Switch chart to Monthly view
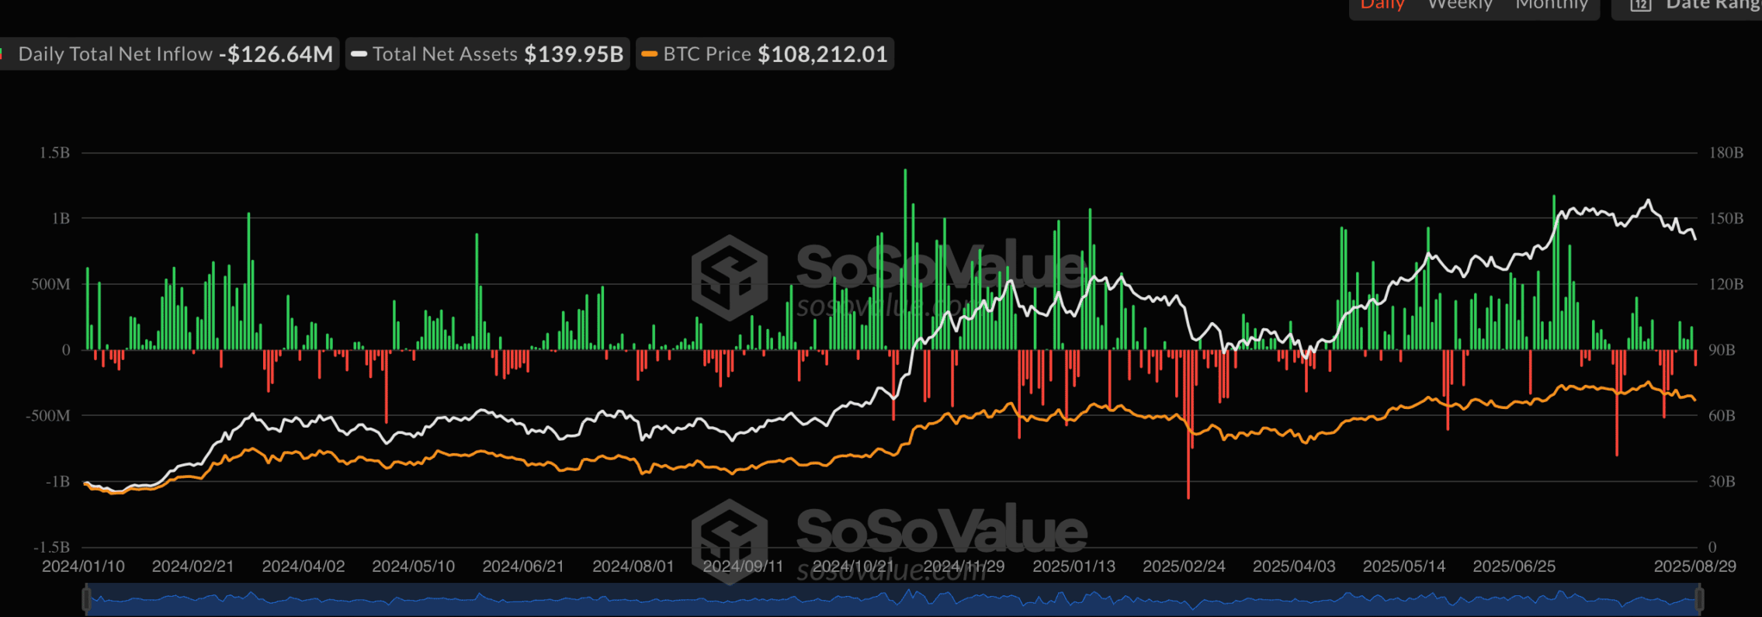The width and height of the screenshot is (1762, 617). (x=1552, y=5)
